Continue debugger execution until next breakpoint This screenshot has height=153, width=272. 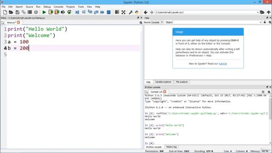(x=102, y=12)
